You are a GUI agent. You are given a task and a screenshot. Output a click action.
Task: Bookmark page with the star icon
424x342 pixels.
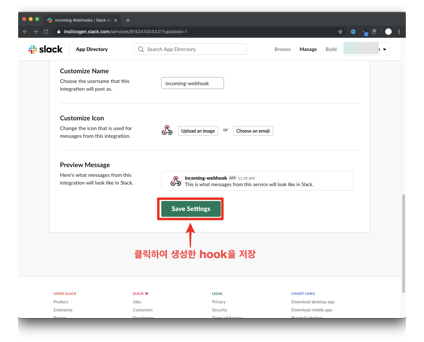coord(340,32)
